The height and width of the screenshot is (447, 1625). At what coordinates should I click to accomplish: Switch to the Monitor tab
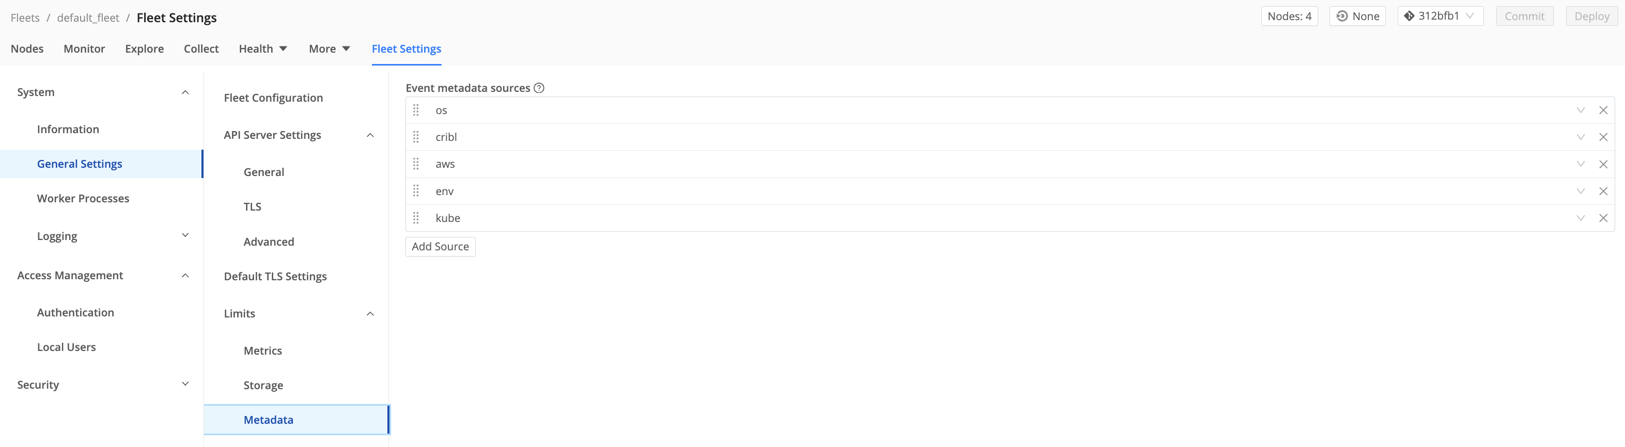[84, 49]
